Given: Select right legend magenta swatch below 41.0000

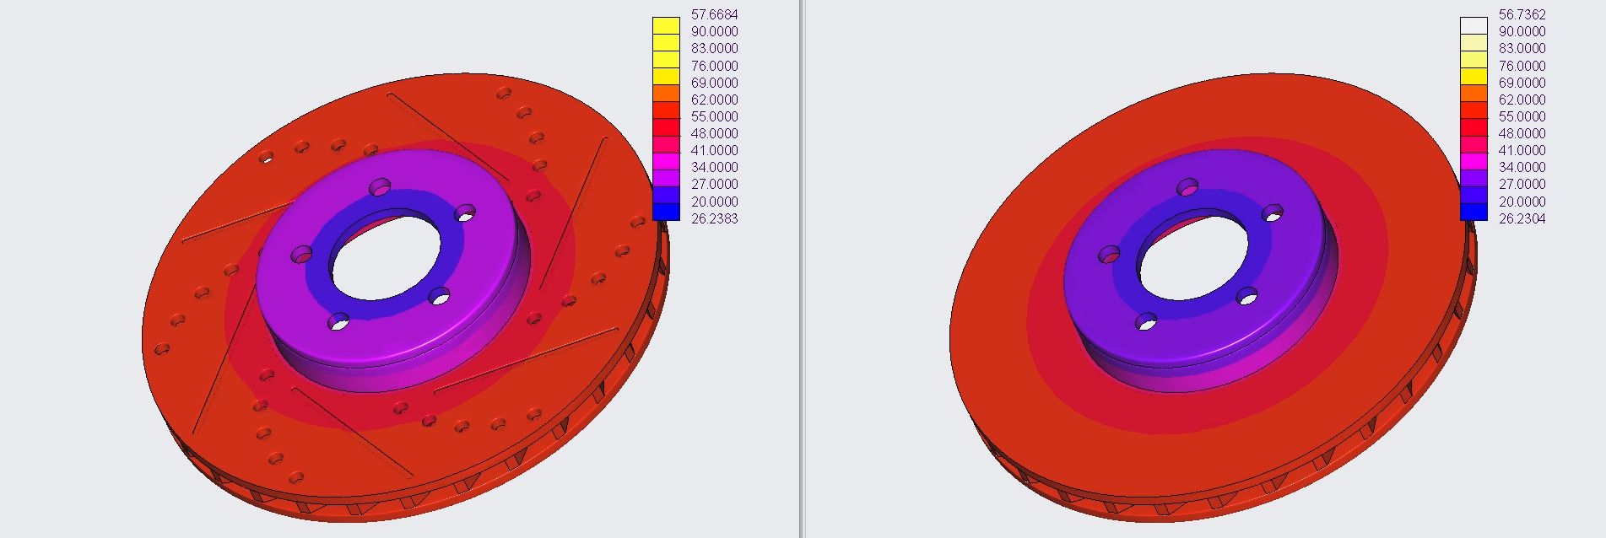Looking at the screenshot, I should coord(1474,161).
